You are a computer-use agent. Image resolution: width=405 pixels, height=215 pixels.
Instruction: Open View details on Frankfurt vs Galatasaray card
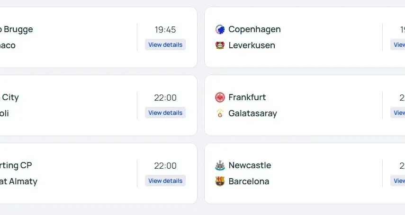(x=399, y=113)
